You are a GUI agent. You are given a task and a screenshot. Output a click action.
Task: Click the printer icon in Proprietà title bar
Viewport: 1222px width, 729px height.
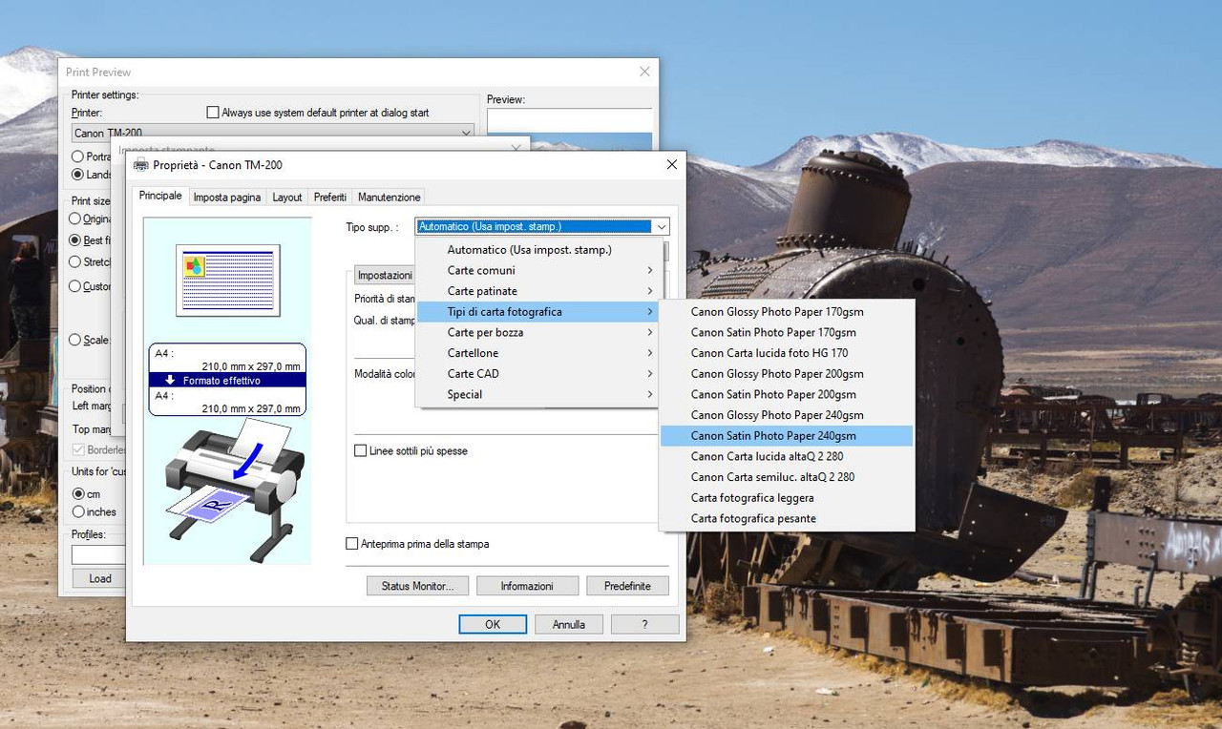141,165
